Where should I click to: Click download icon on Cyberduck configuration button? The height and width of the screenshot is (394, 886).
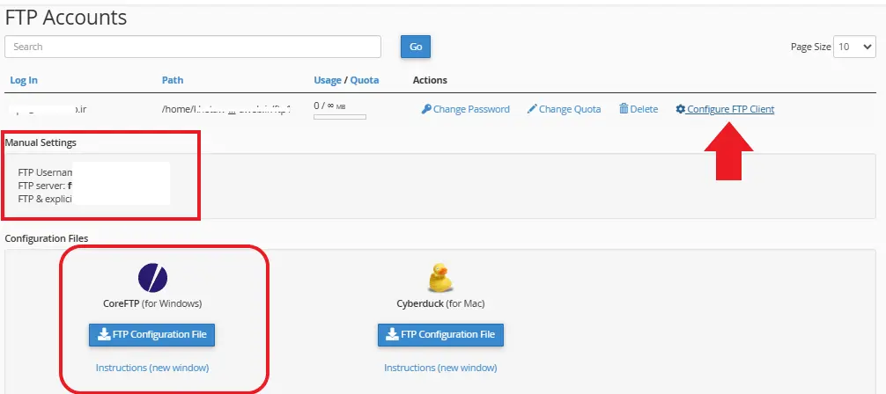click(392, 334)
